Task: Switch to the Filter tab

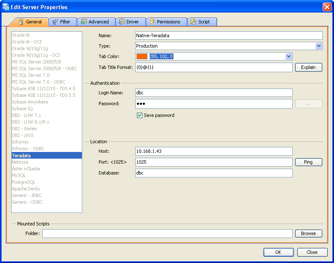Action: (63, 22)
